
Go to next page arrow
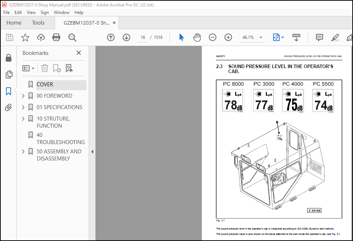click(x=126, y=37)
